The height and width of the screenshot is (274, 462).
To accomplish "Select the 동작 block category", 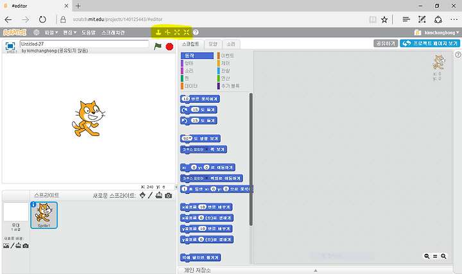I will tap(197, 55).
